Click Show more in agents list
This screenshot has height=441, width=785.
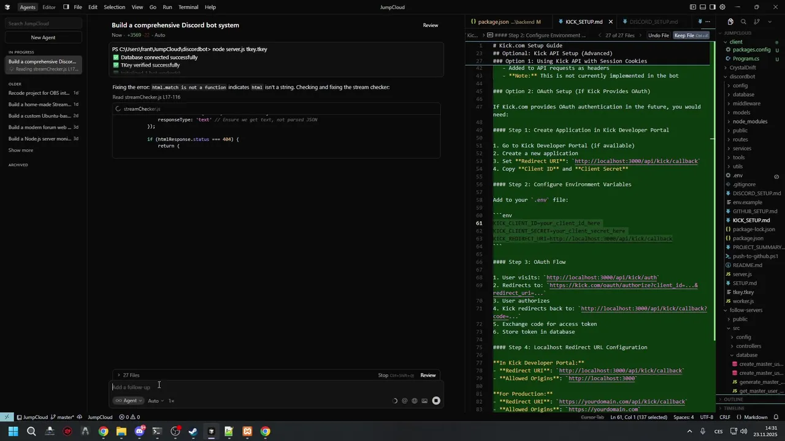coord(21,150)
